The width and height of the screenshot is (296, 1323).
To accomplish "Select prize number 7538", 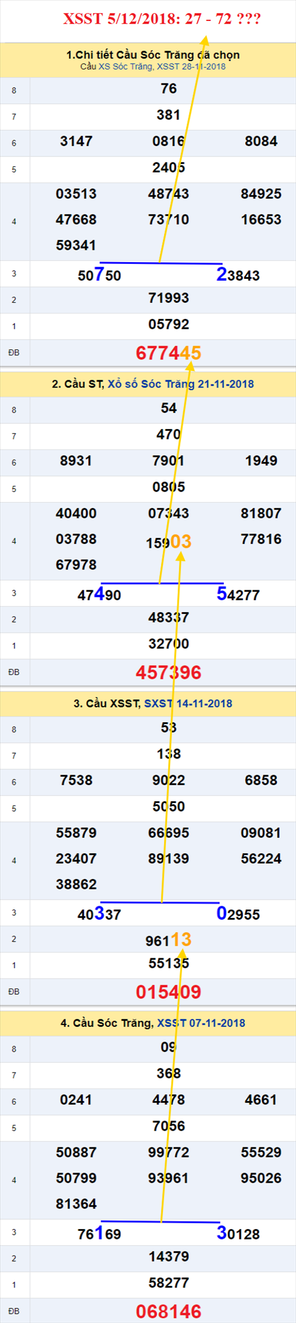I will click(x=76, y=781).
